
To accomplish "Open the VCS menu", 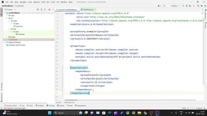I will coord(58,2).
